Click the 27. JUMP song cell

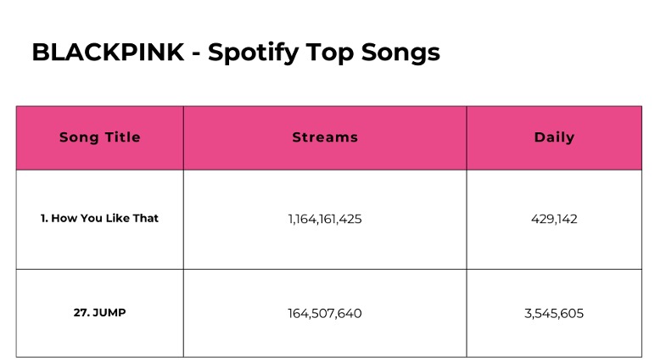99,312
